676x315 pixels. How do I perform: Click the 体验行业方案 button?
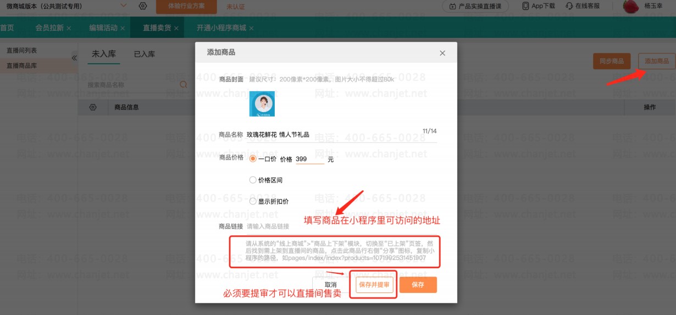point(186,6)
